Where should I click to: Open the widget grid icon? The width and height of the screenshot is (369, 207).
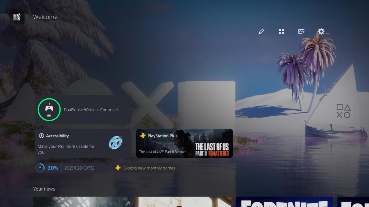tap(281, 32)
